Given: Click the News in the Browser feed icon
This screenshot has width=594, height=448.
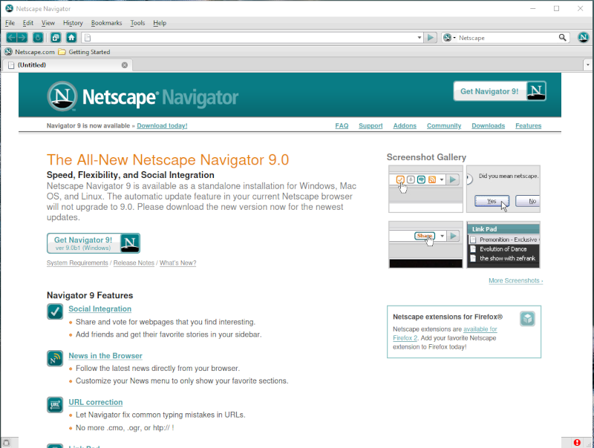Looking at the screenshot, I should pyautogui.click(x=55, y=358).
